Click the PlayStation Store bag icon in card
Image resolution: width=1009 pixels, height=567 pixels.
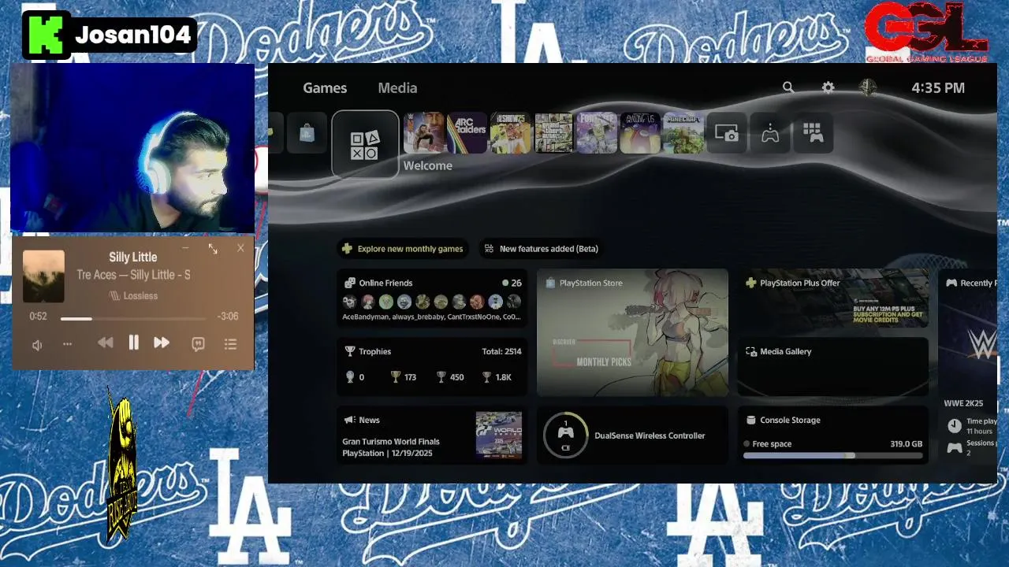550,283
